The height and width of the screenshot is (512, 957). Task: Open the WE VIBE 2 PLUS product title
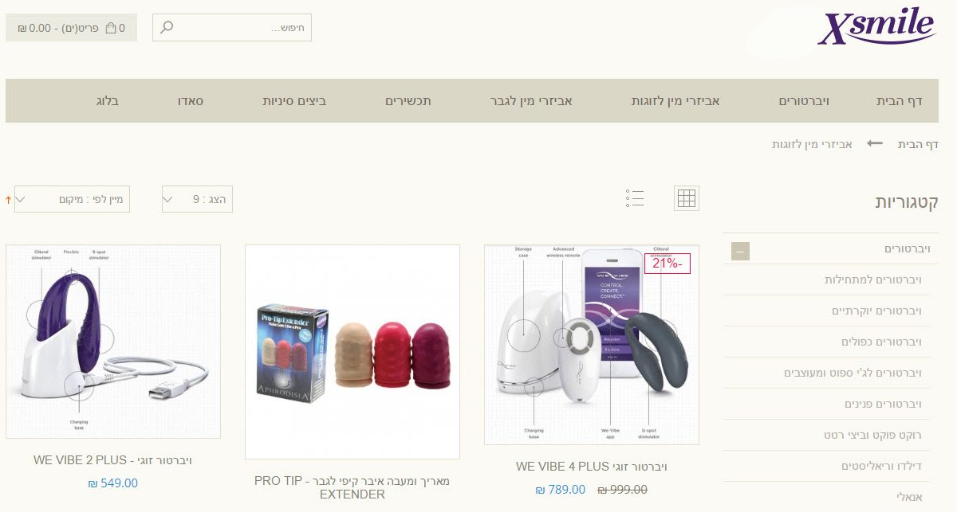coord(112,460)
